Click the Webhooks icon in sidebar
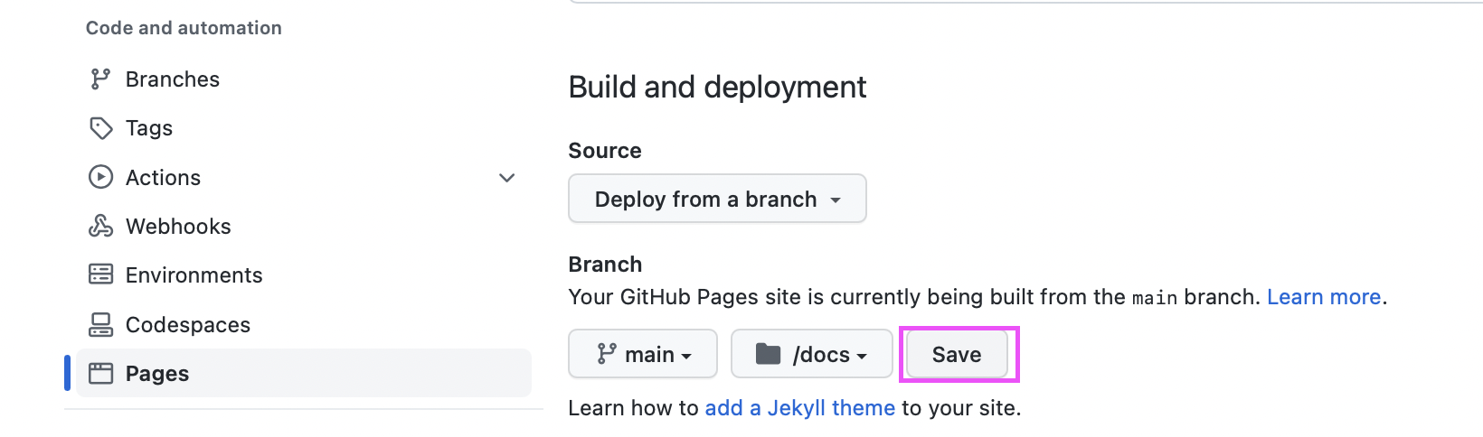The height and width of the screenshot is (437, 1483). [100, 226]
